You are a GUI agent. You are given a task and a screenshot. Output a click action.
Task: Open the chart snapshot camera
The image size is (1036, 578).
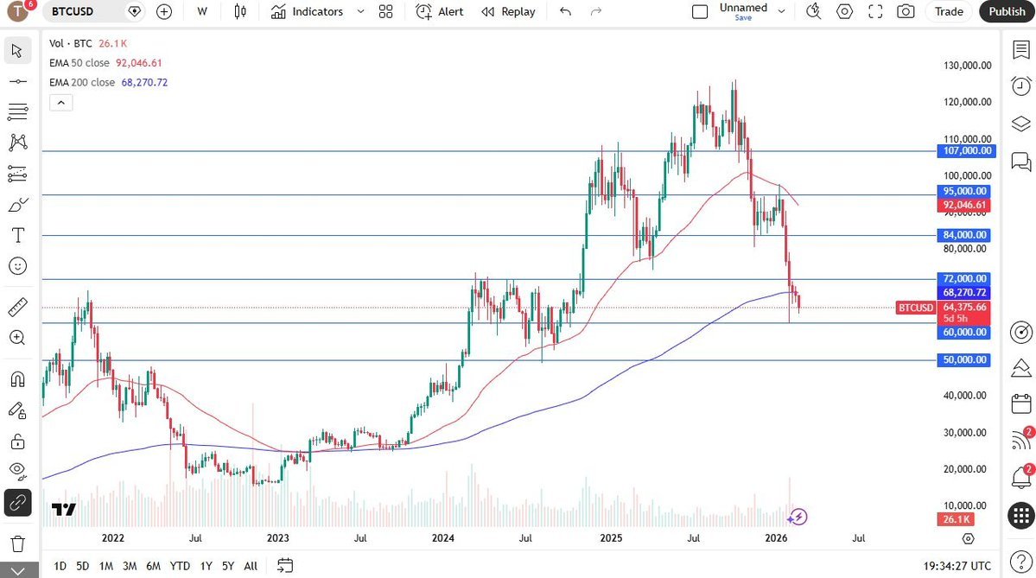pos(905,11)
